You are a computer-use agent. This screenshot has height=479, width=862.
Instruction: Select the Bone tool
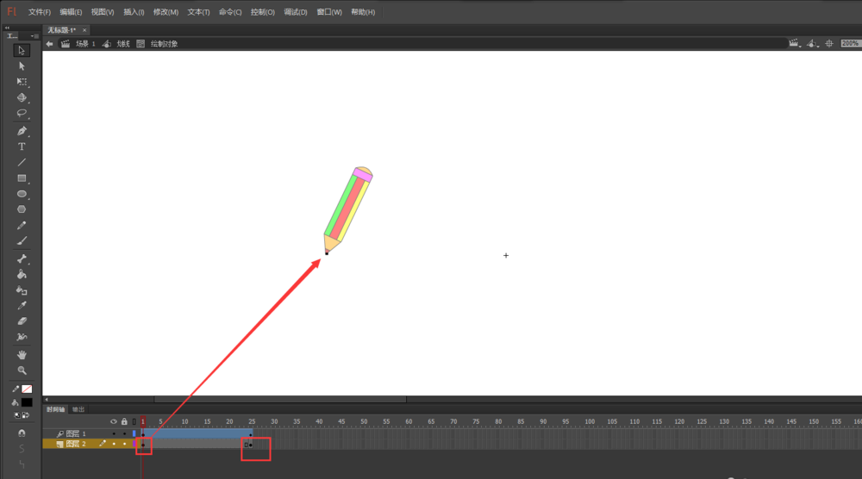coord(22,258)
